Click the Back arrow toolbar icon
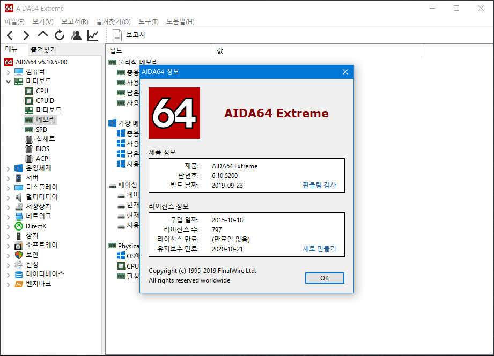This screenshot has width=494, height=356. click(x=10, y=35)
